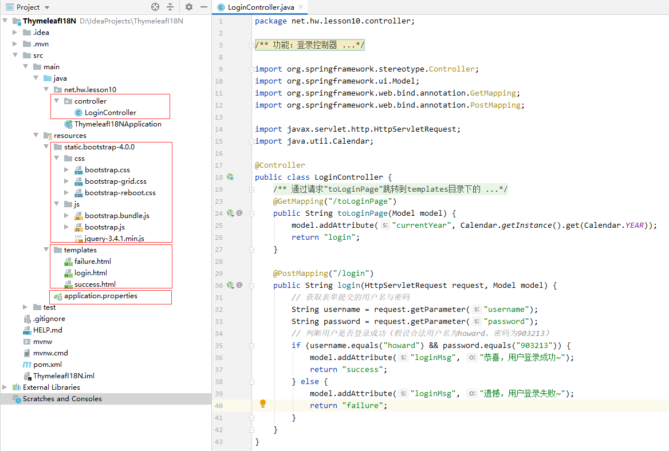Click failure.html file icon
The image size is (669, 451).
coord(68,262)
